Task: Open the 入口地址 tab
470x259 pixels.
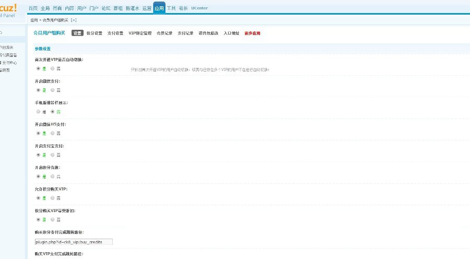Action: click(231, 33)
